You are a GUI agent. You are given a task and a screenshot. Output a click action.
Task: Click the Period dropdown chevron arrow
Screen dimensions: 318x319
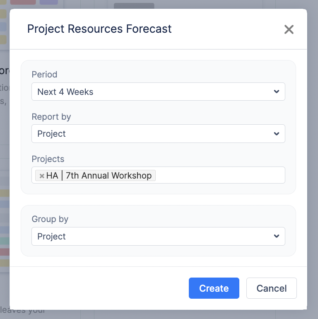tap(277, 92)
